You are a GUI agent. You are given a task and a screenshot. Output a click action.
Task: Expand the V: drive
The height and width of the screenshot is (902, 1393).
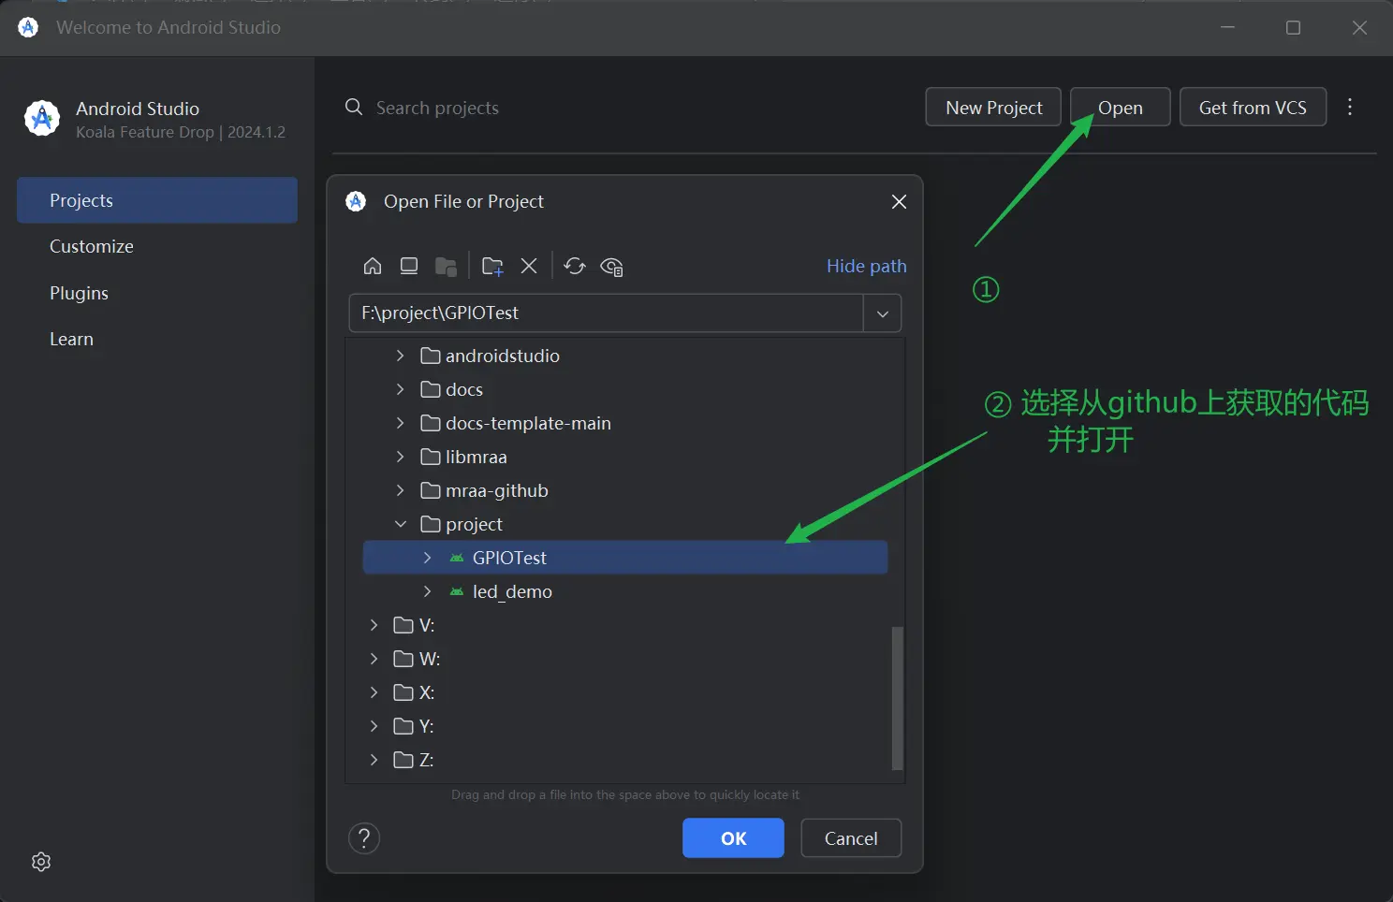[x=374, y=625]
